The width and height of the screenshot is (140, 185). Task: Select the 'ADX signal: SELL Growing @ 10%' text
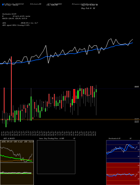click(16, 25)
